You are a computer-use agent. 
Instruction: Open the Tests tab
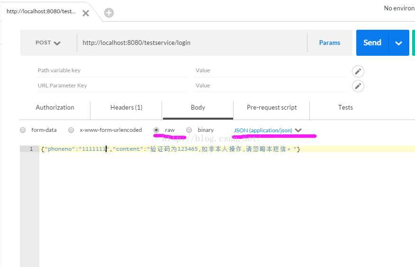pos(345,107)
